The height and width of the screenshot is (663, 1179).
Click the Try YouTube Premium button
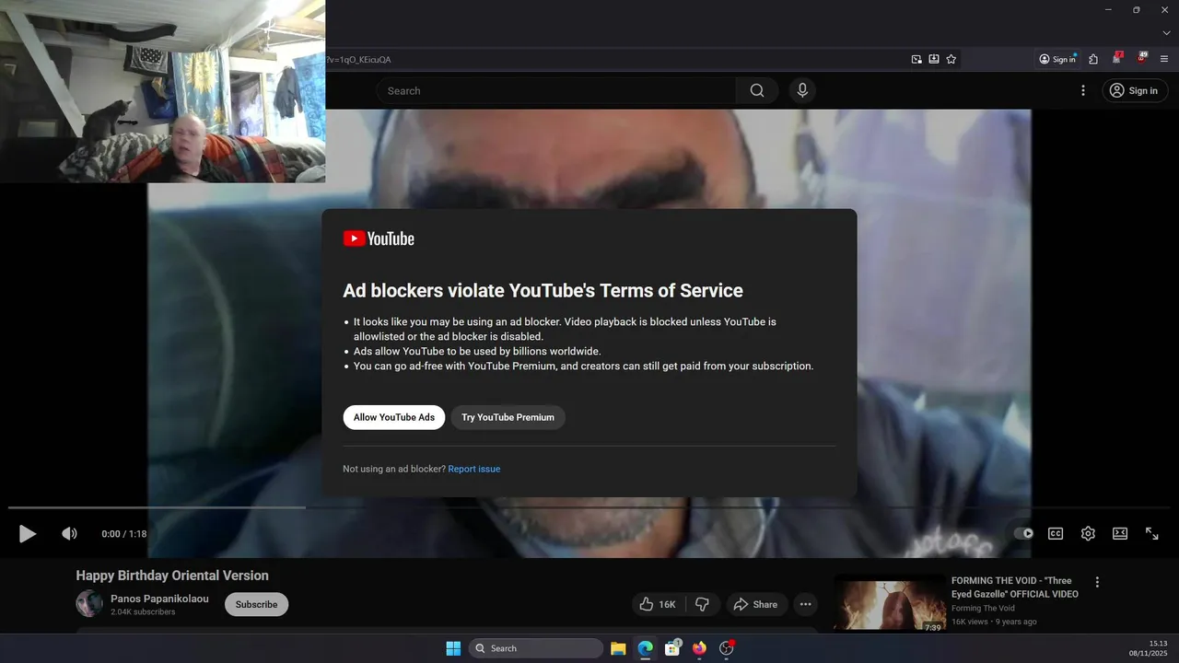508,417
